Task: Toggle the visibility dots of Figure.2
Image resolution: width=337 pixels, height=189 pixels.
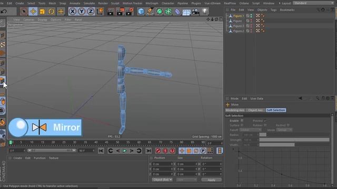Action: tap(251, 31)
